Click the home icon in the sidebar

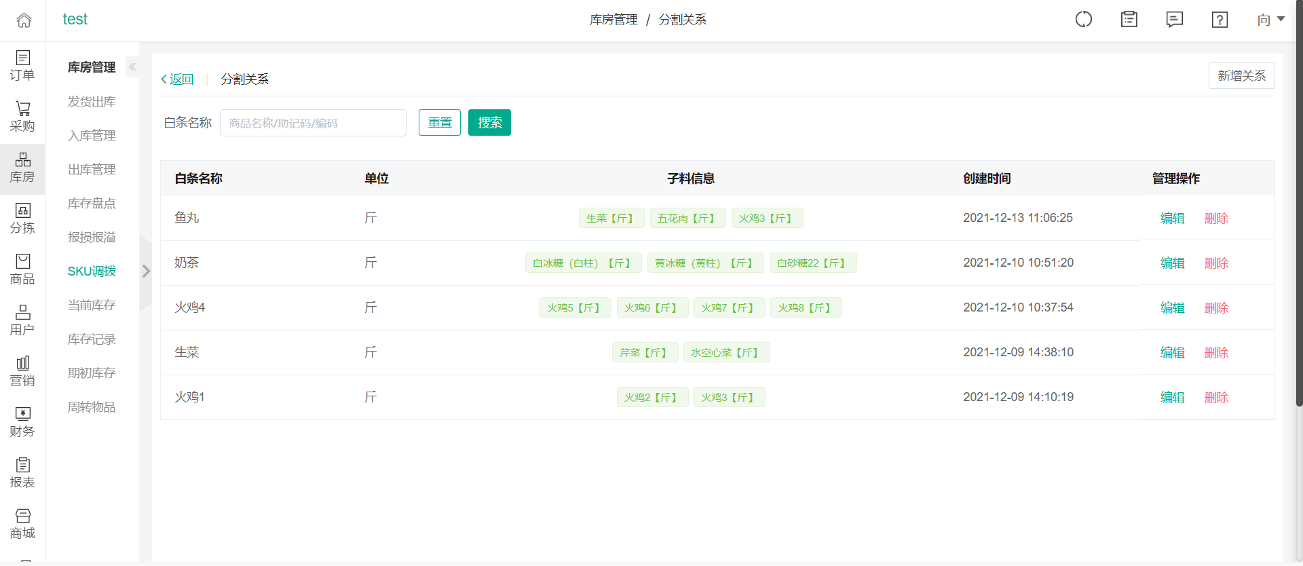point(24,20)
